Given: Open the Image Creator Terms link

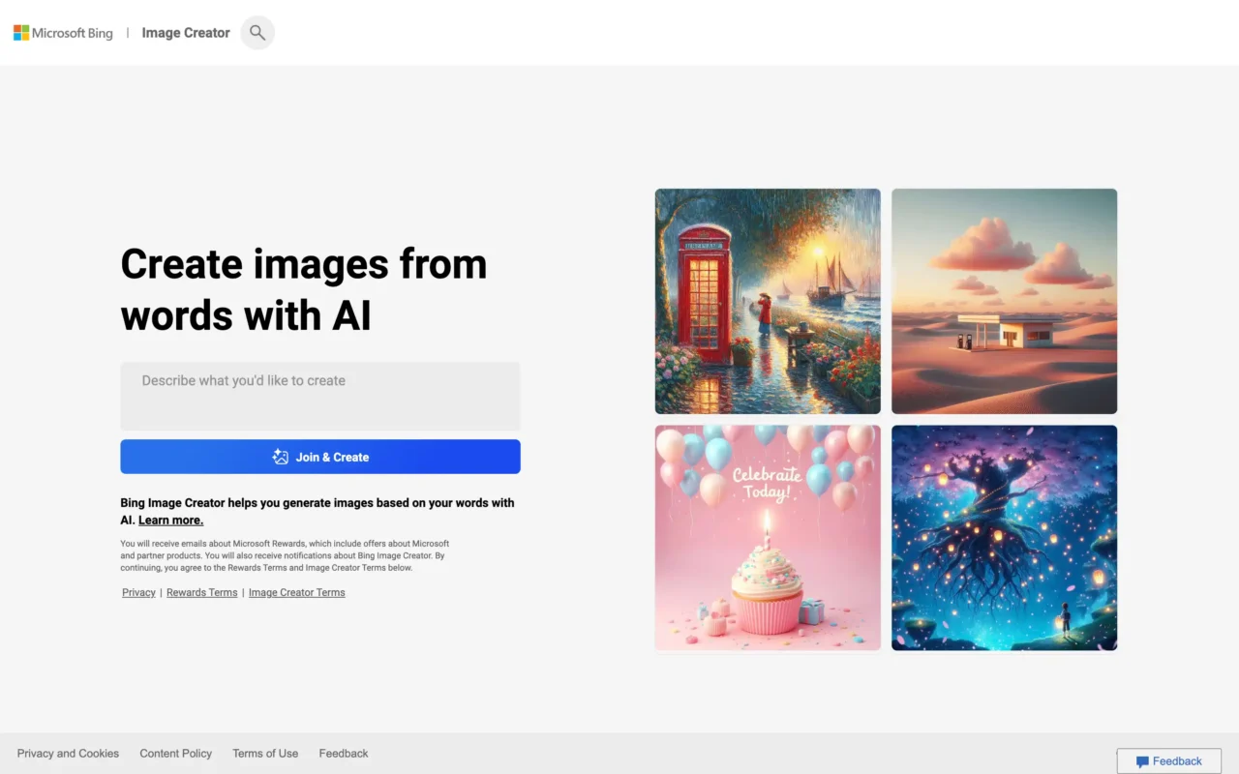Looking at the screenshot, I should [x=296, y=592].
